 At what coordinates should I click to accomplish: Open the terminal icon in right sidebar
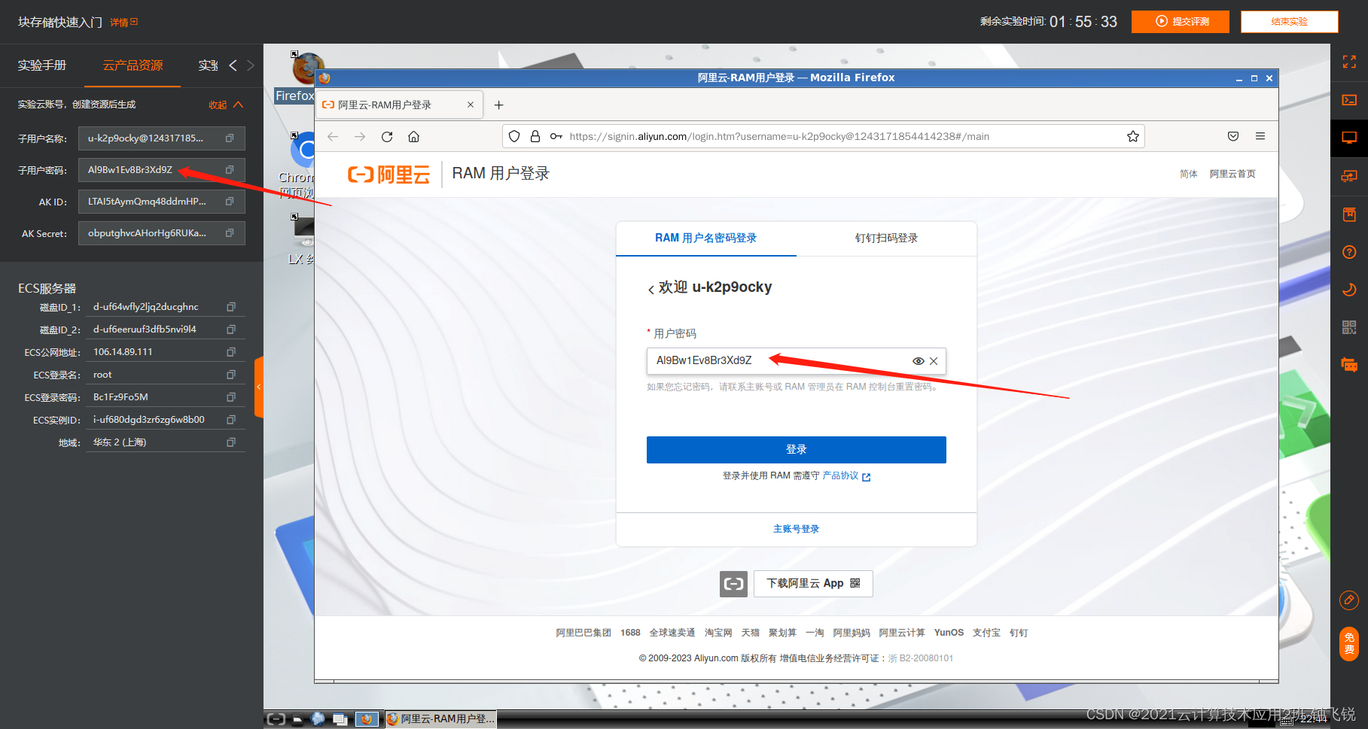point(1349,100)
